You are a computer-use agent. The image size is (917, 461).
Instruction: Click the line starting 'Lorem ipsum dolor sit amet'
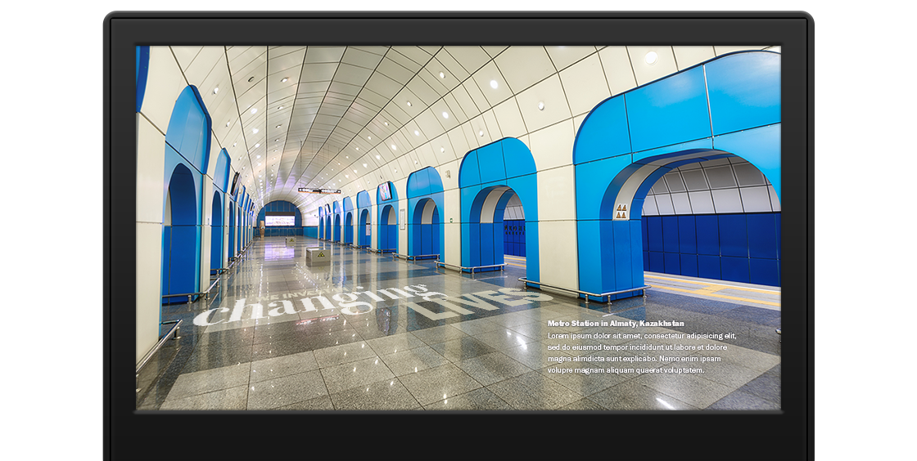pos(642,336)
